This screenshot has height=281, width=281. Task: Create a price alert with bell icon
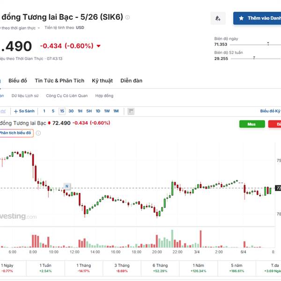218,18
